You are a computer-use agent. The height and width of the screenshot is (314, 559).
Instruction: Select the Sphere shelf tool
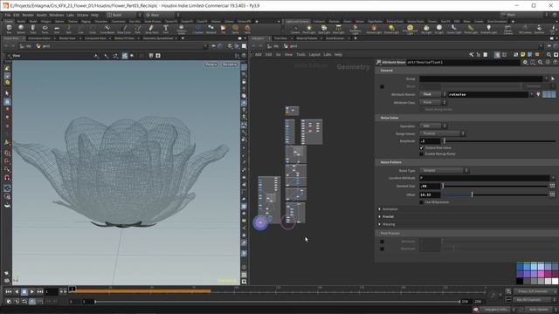click(x=21, y=29)
